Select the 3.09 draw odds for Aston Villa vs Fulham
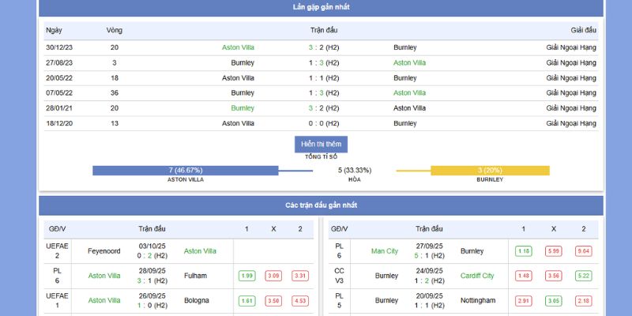This screenshot has width=632, height=316. tap(273, 276)
